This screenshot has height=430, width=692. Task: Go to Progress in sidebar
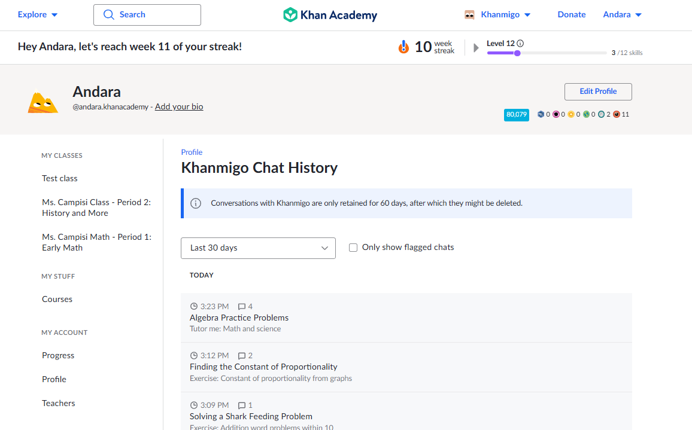point(58,355)
